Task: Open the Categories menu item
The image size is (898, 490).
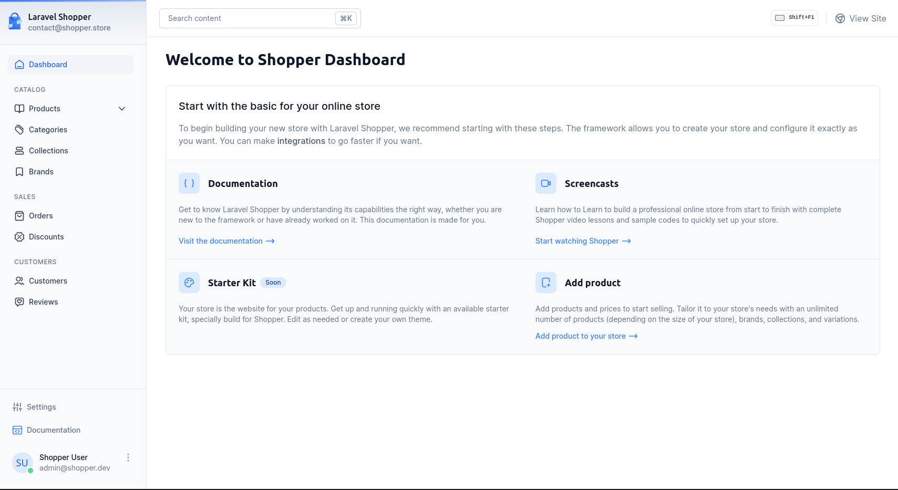Action: pyautogui.click(x=48, y=130)
